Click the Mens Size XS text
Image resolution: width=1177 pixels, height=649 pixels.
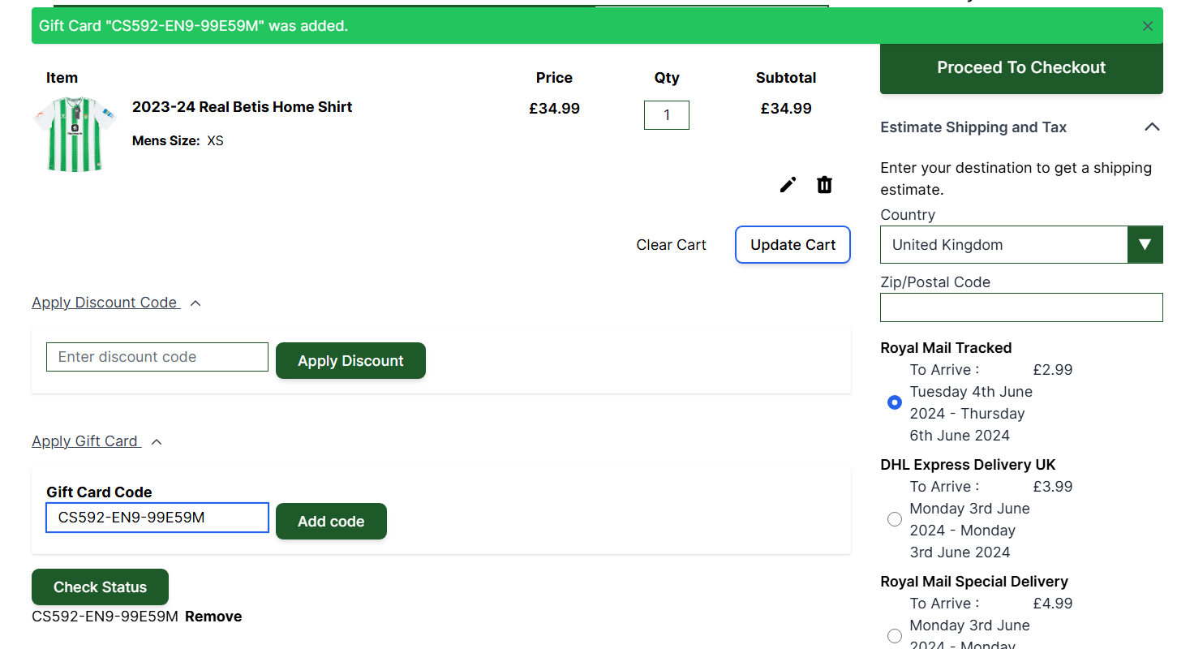point(178,141)
